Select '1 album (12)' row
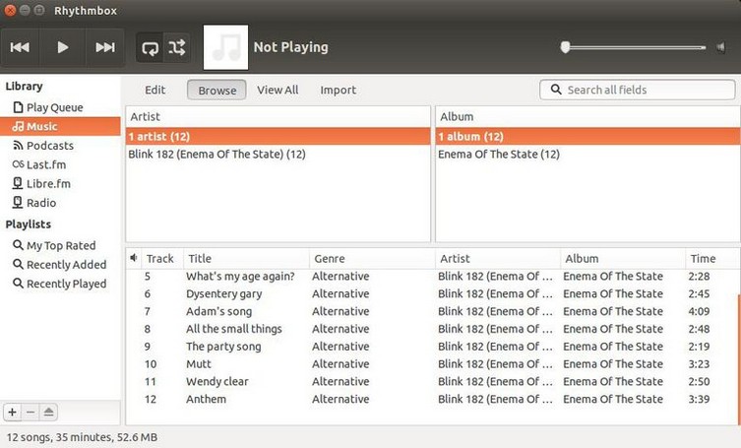741x448 pixels. coord(587,137)
